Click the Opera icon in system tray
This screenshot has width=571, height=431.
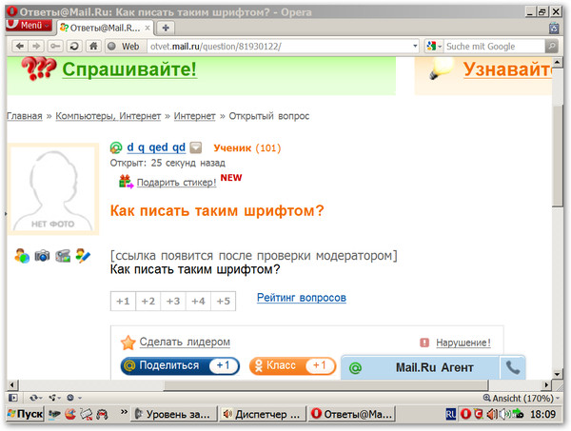point(465,414)
